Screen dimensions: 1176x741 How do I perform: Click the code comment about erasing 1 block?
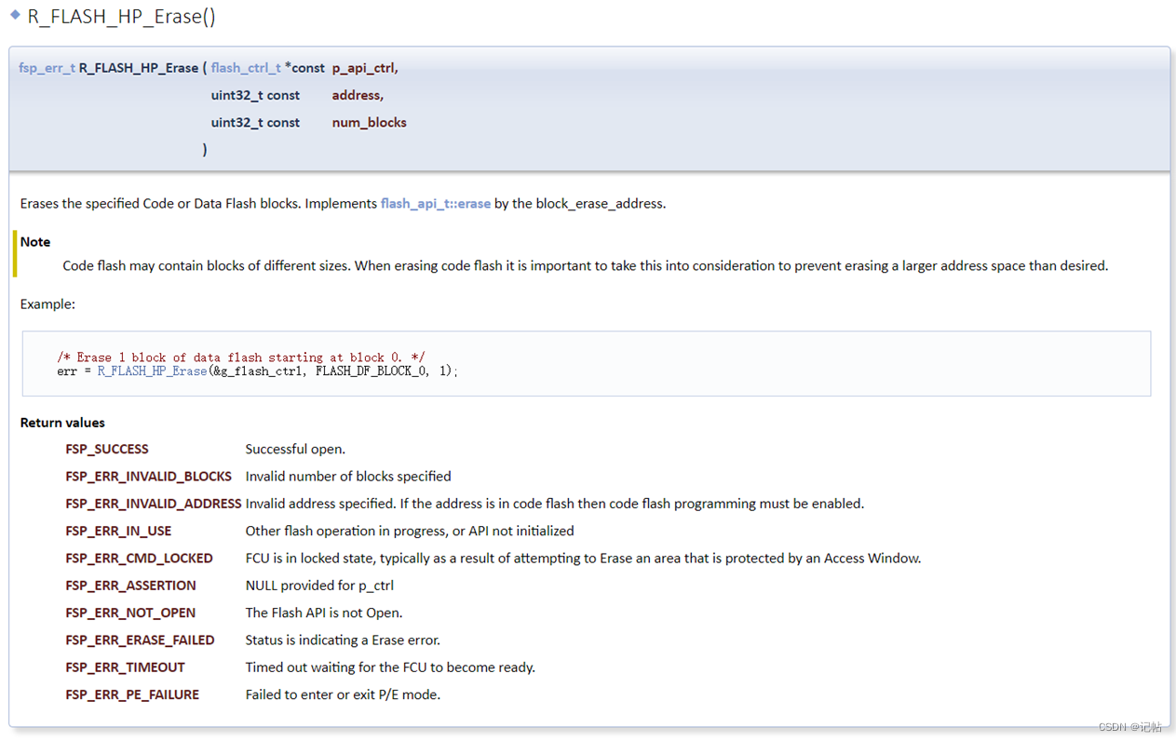241,357
